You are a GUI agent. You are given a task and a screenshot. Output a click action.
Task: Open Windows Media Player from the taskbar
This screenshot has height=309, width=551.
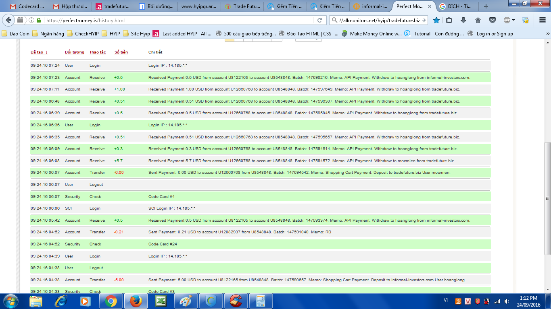tap(85, 301)
